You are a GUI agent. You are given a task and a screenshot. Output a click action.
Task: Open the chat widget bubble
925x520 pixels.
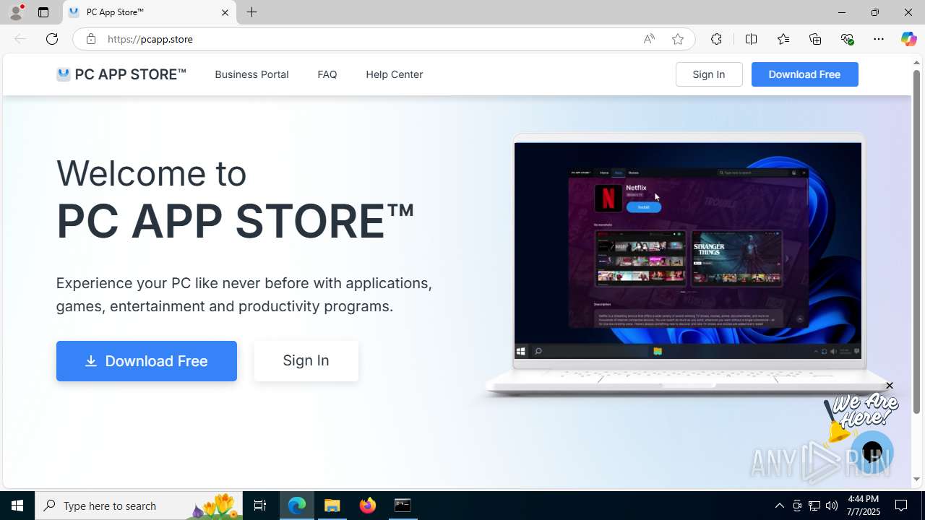click(x=872, y=453)
